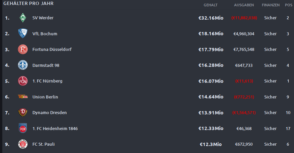
Task: Open the VfL Bochum team link
Action: click(45, 34)
